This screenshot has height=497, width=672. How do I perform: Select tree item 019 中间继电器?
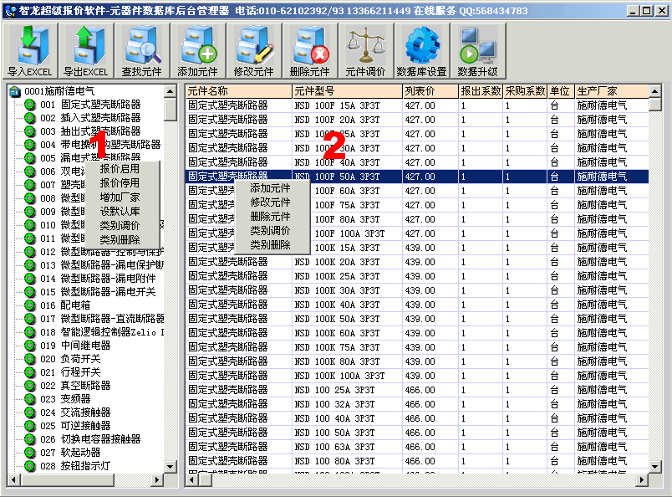pyautogui.click(x=85, y=346)
